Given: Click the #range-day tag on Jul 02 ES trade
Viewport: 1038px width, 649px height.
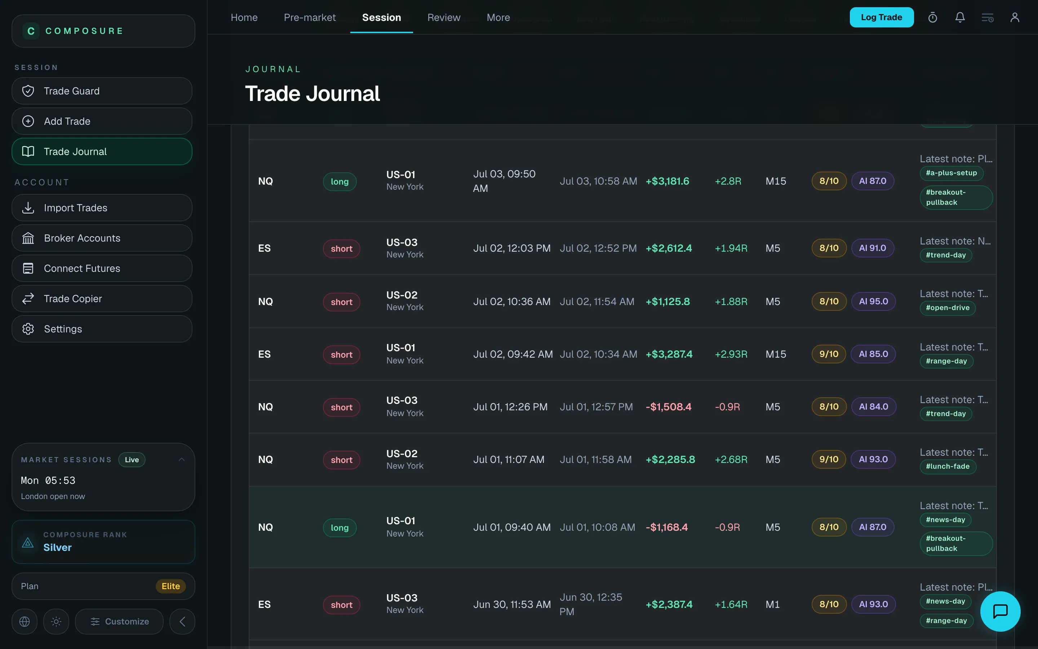Looking at the screenshot, I should point(946,361).
